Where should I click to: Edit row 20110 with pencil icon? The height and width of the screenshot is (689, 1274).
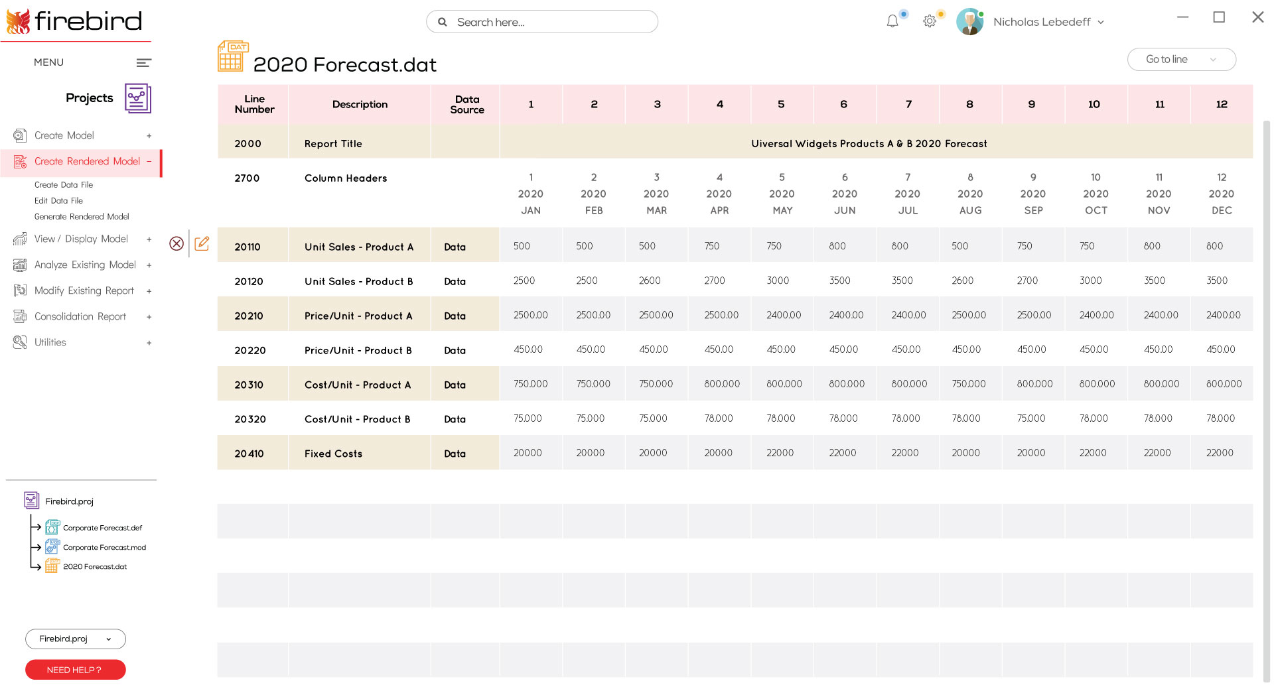202,243
